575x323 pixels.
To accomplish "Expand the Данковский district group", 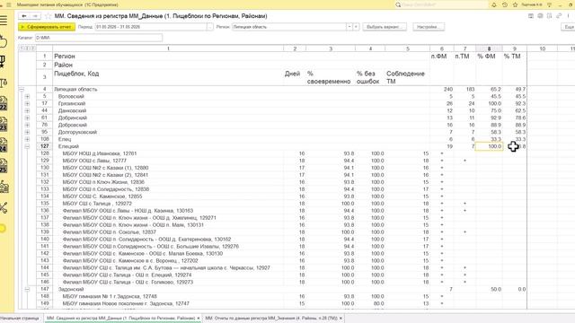I will (x=27, y=110).
